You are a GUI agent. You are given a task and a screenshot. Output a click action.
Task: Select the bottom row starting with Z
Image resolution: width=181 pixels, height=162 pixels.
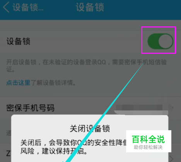point(90,154)
